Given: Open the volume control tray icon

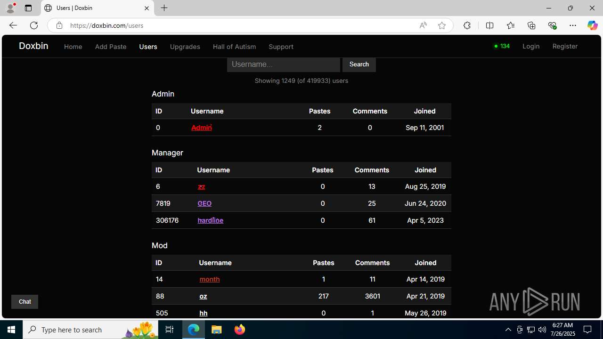Looking at the screenshot, I should click(x=542, y=330).
